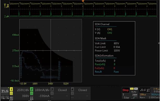Click the yellow trigger source 1 icon
This screenshot has height=101, width=160.
click(132, 89)
